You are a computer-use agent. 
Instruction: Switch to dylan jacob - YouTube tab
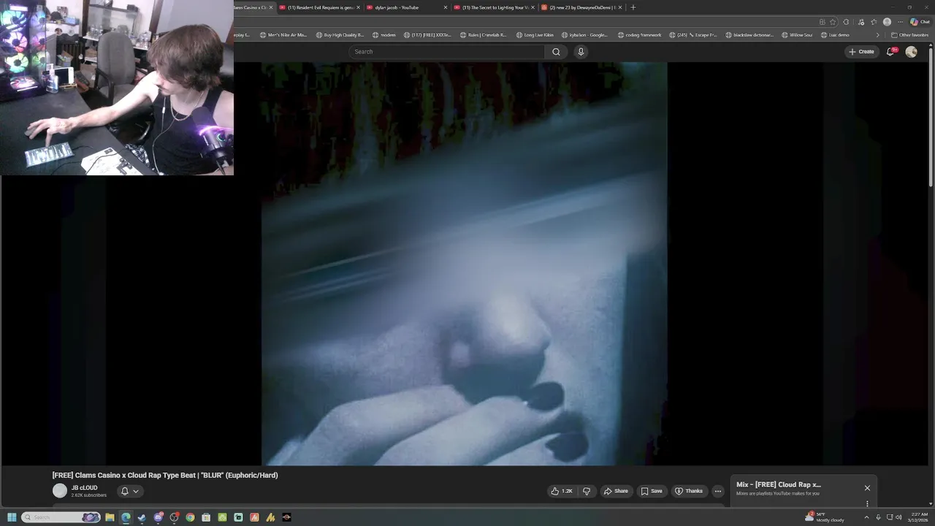coord(407,7)
